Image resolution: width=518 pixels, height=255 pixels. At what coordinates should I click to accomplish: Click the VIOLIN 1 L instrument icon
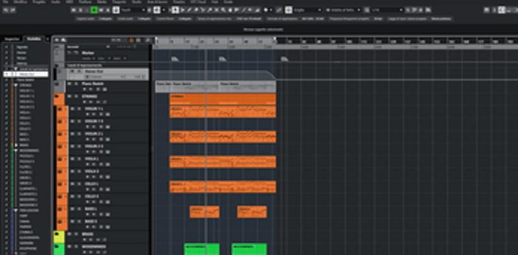tap(60, 109)
